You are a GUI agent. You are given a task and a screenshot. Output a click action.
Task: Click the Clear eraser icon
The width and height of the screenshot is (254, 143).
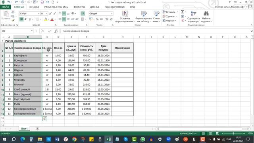point(183,21)
